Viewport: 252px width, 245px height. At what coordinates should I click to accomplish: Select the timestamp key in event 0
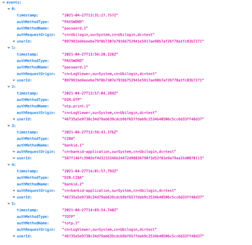pyautogui.click(x=27, y=15)
